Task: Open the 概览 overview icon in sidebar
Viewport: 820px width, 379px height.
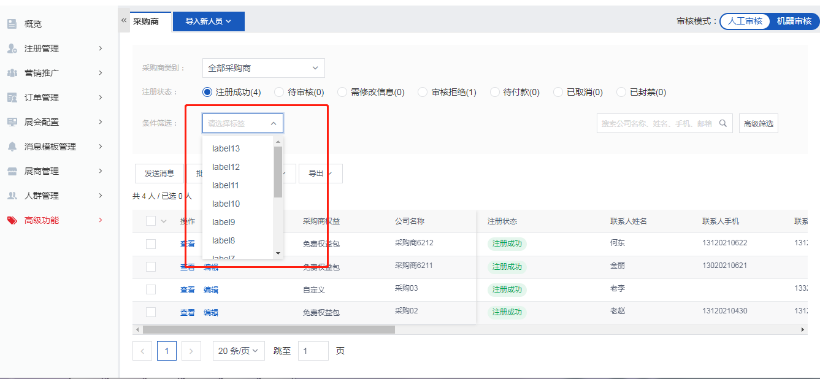Action: 12,24
